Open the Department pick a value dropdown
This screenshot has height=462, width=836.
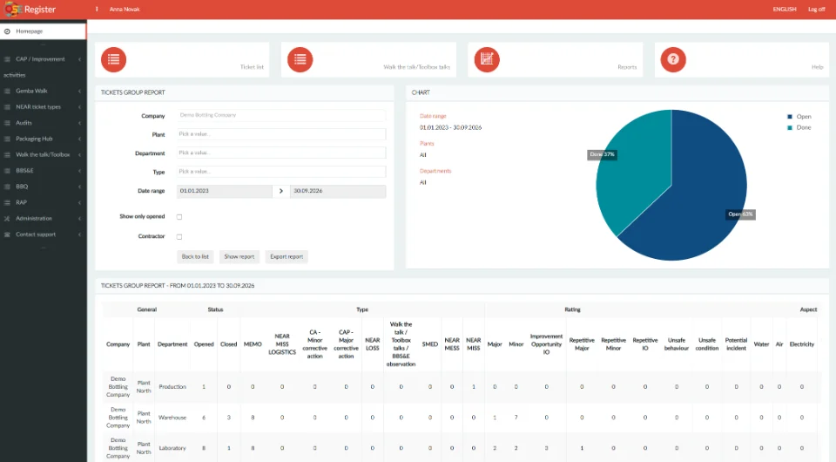pyautogui.click(x=281, y=153)
